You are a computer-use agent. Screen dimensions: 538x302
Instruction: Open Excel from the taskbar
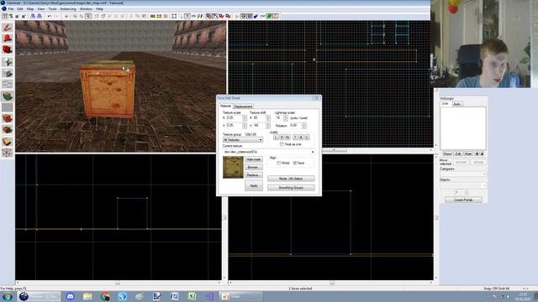(x=192, y=296)
